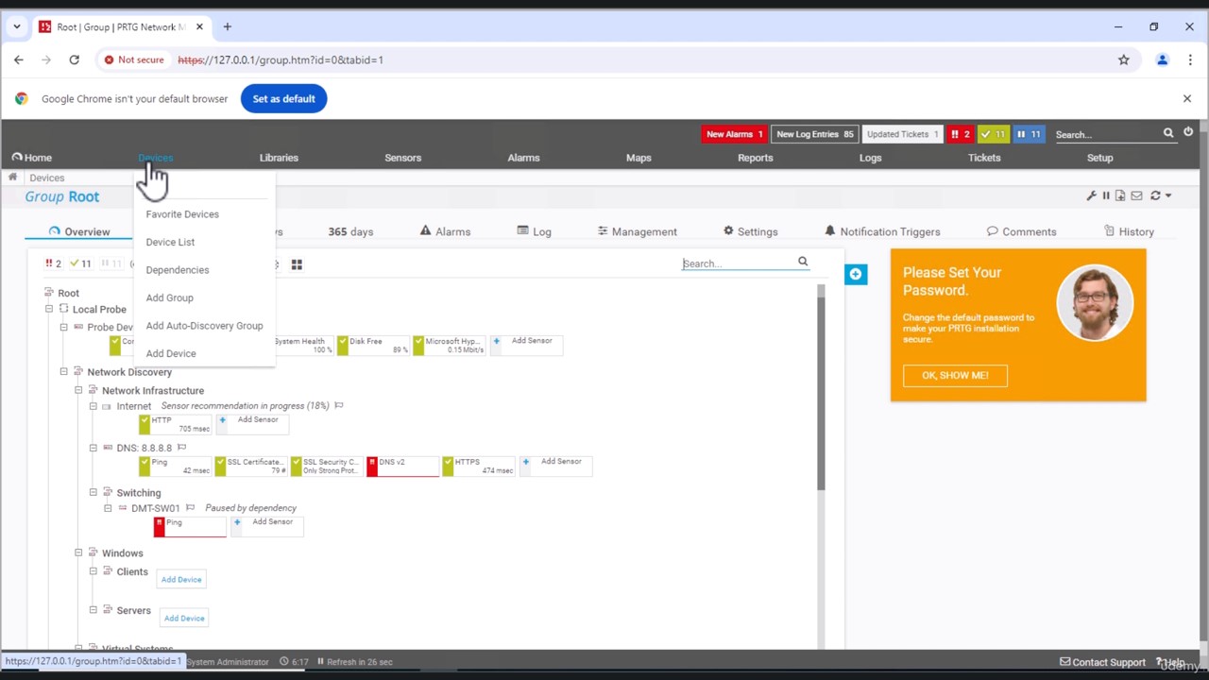Select Device List from Devices menu
The width and height of the screenshot is (1209, 680).
tap(170, 242)
